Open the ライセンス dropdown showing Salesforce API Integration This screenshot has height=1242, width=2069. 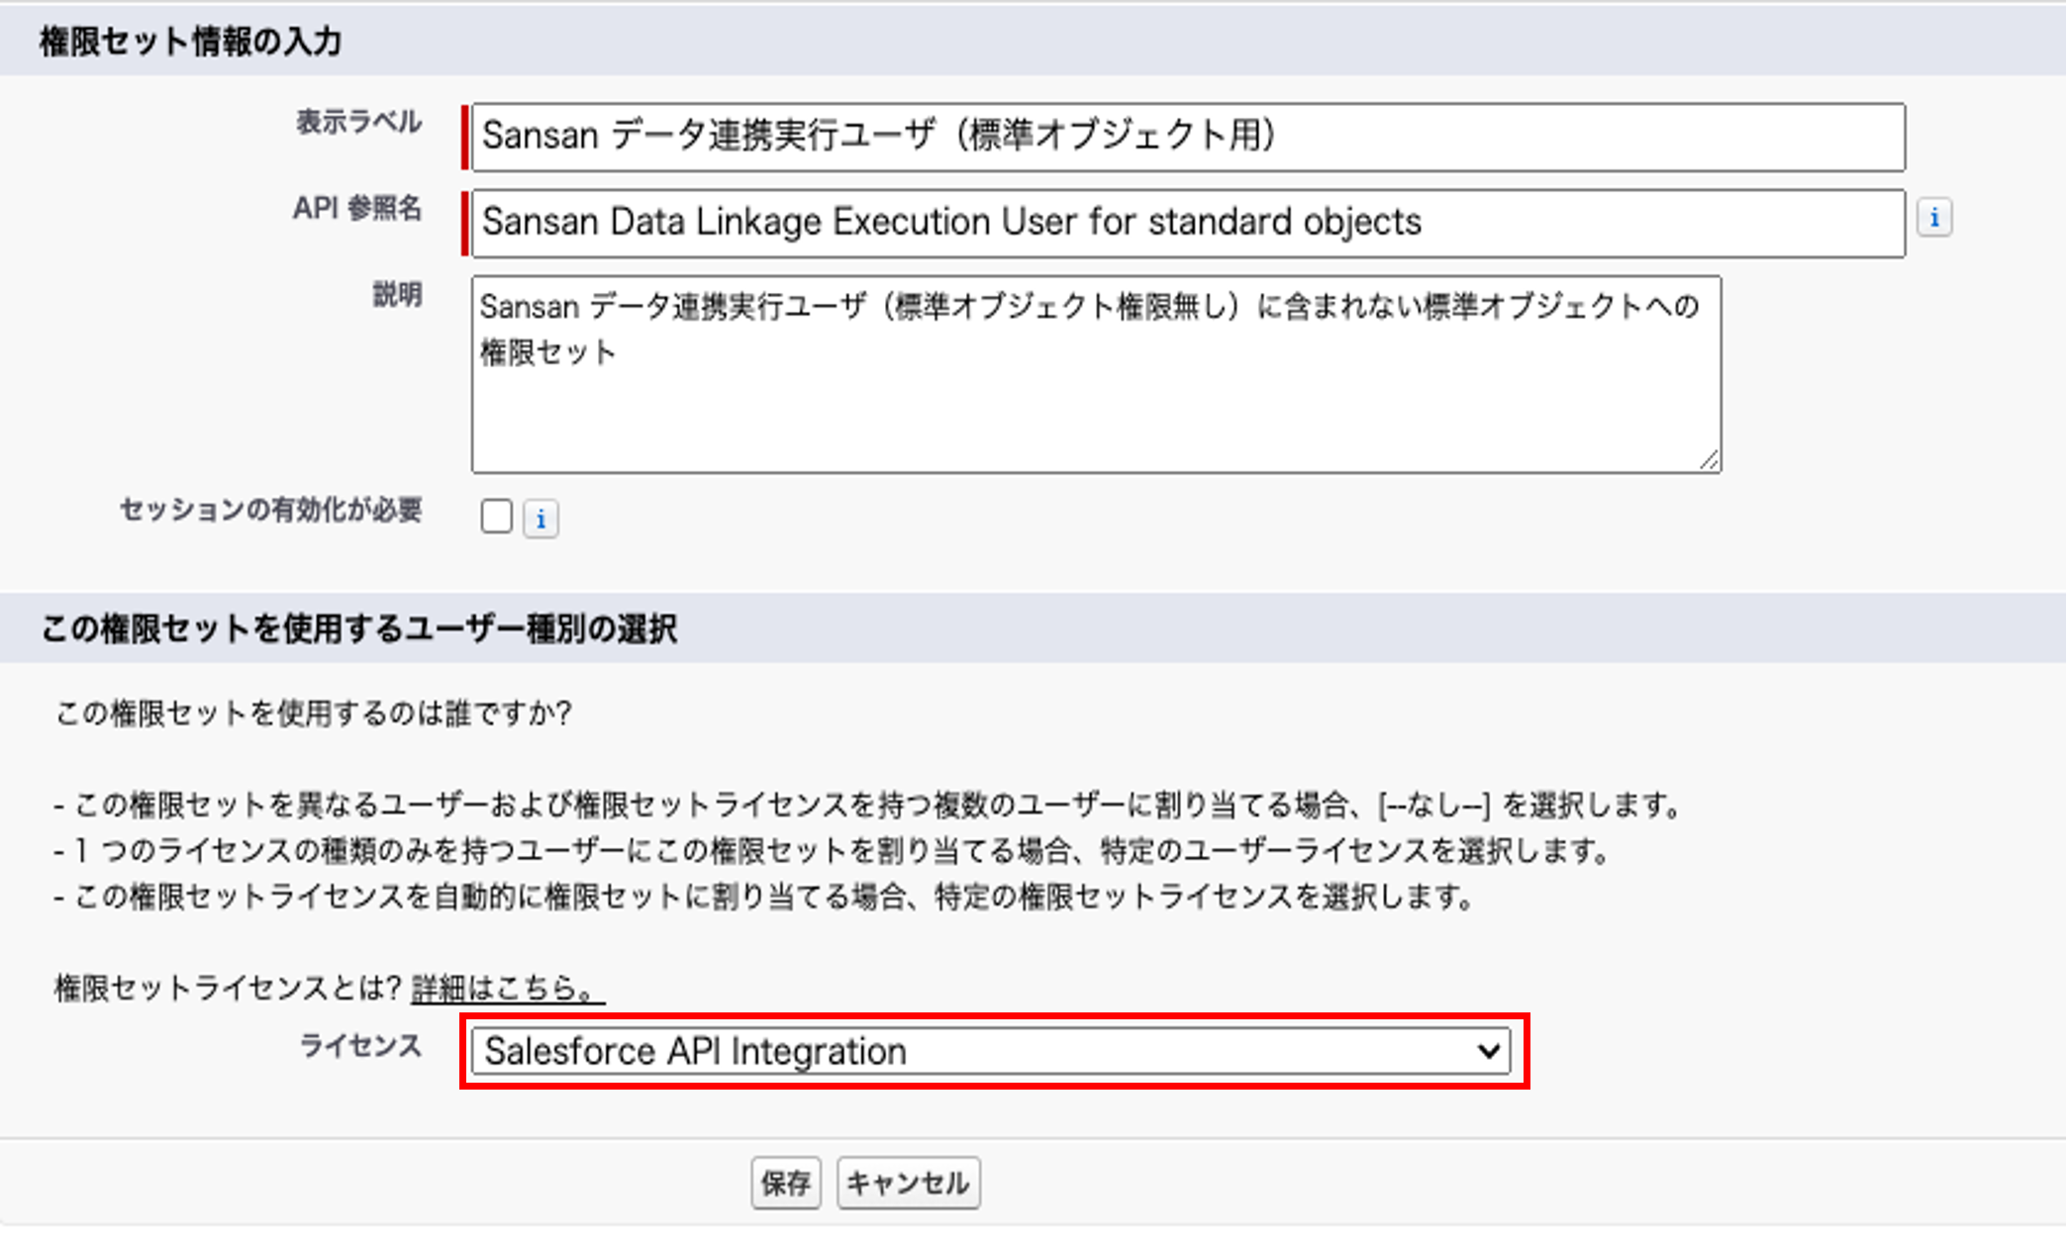(x=991, y=1051)
